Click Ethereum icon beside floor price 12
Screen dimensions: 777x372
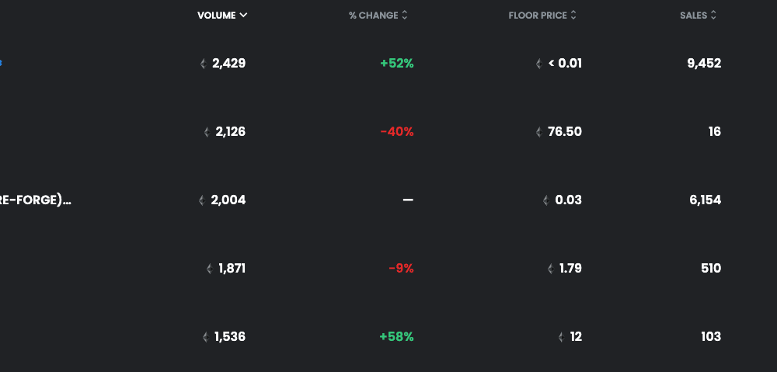[x=562, y=337]
